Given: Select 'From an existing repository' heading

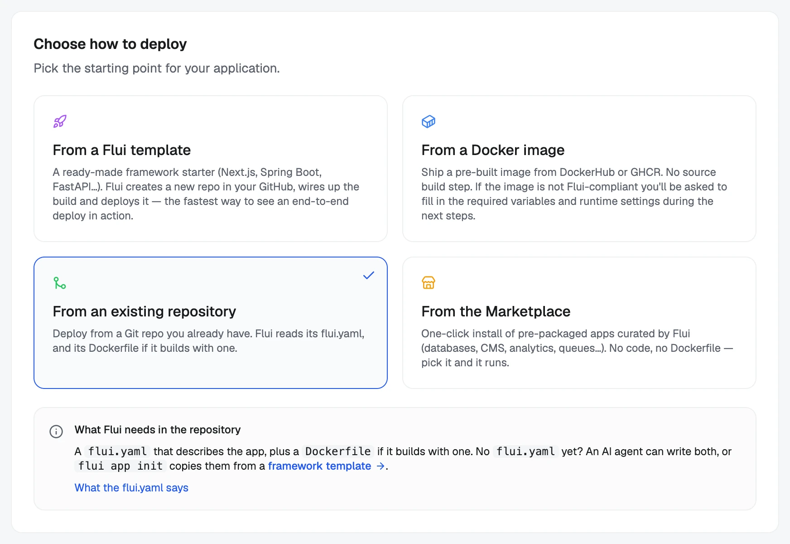Looking at the screenshot, I should pyautogui.click(x=145, y=311).
